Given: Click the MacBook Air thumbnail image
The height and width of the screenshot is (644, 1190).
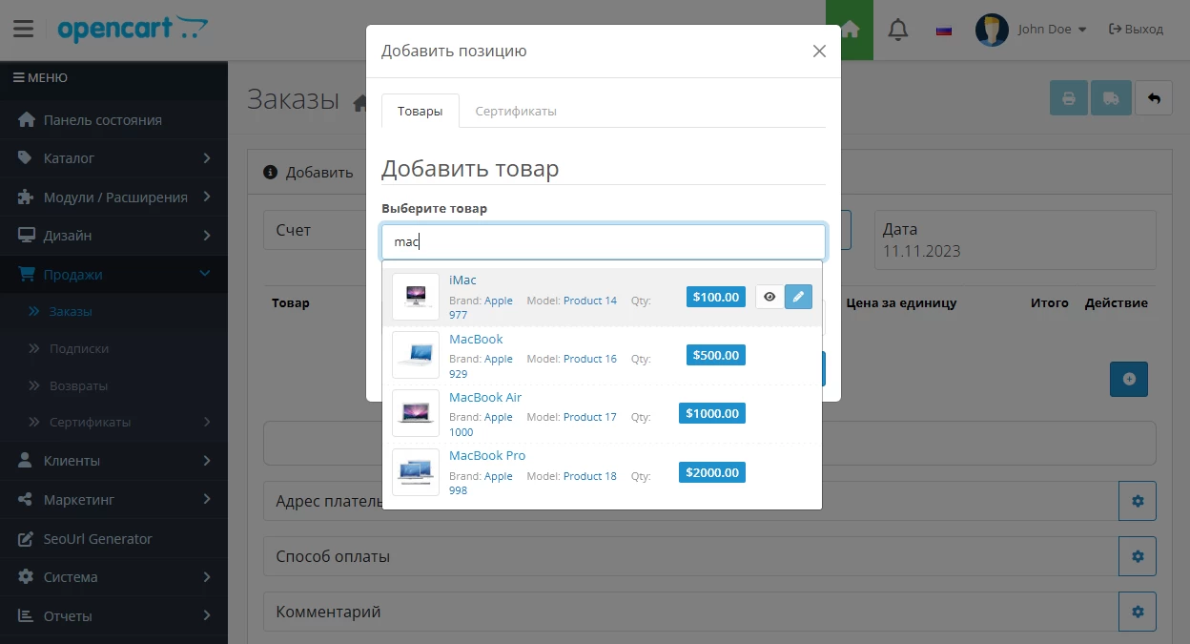Looking at the screenshot, I should (x=416, y=413).
